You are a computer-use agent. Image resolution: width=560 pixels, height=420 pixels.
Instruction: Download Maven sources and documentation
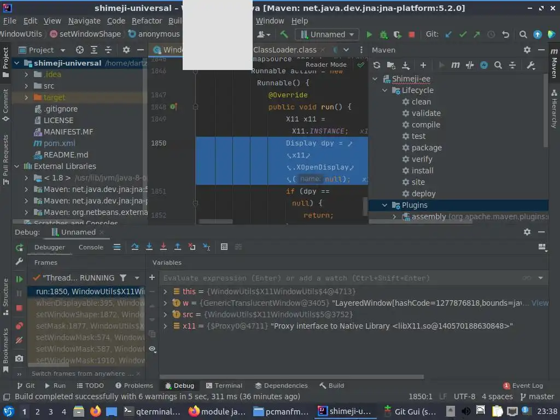405,66
